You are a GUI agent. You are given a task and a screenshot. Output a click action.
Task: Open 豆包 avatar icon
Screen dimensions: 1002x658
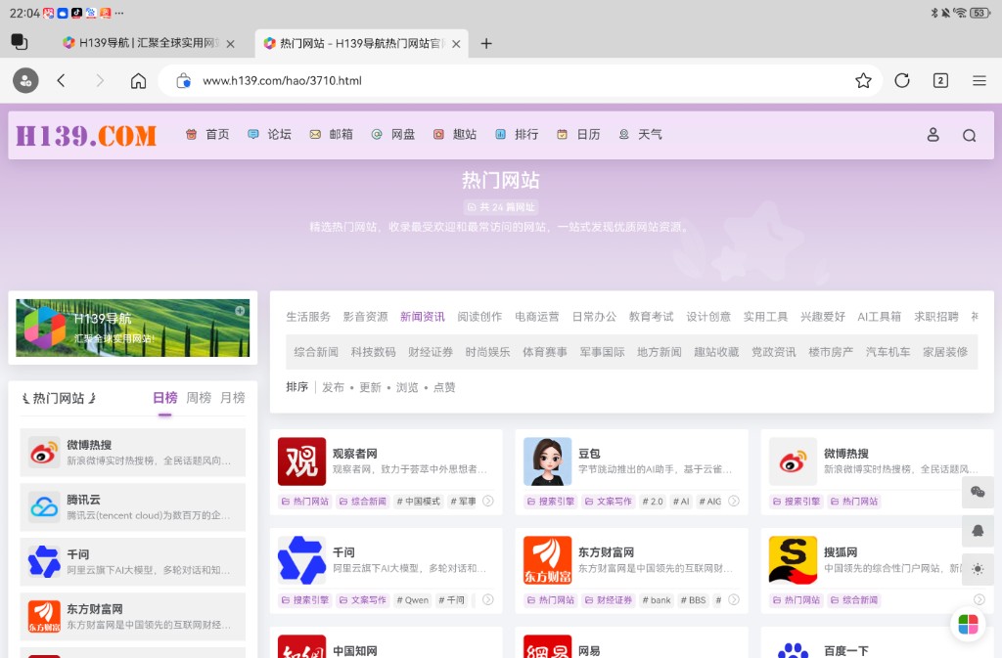pyautogui.click(x=548, y=461)
